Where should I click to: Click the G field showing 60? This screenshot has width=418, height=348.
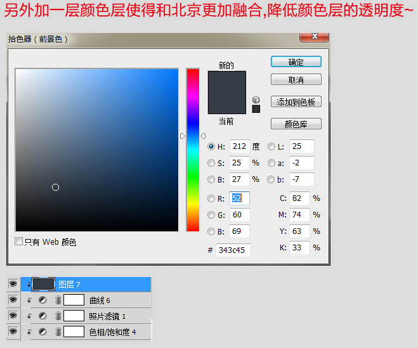point(240,215)
